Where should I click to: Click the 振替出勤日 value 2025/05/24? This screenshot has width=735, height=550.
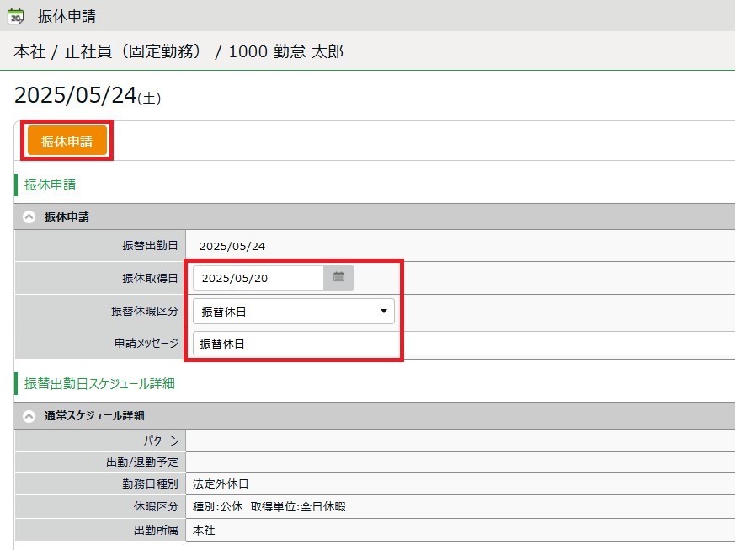232,246
